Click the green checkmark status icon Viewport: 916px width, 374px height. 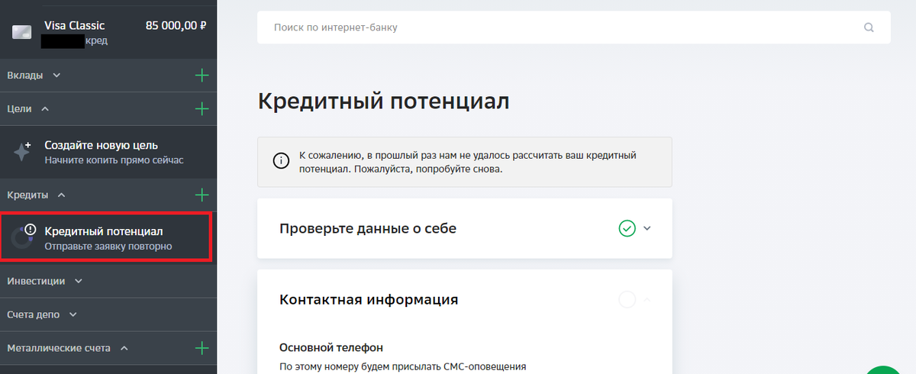coord(627,228)
